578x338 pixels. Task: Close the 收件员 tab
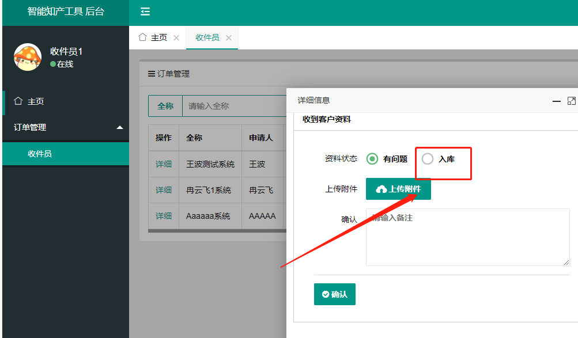pyautogui.click(x=229, y=37)
